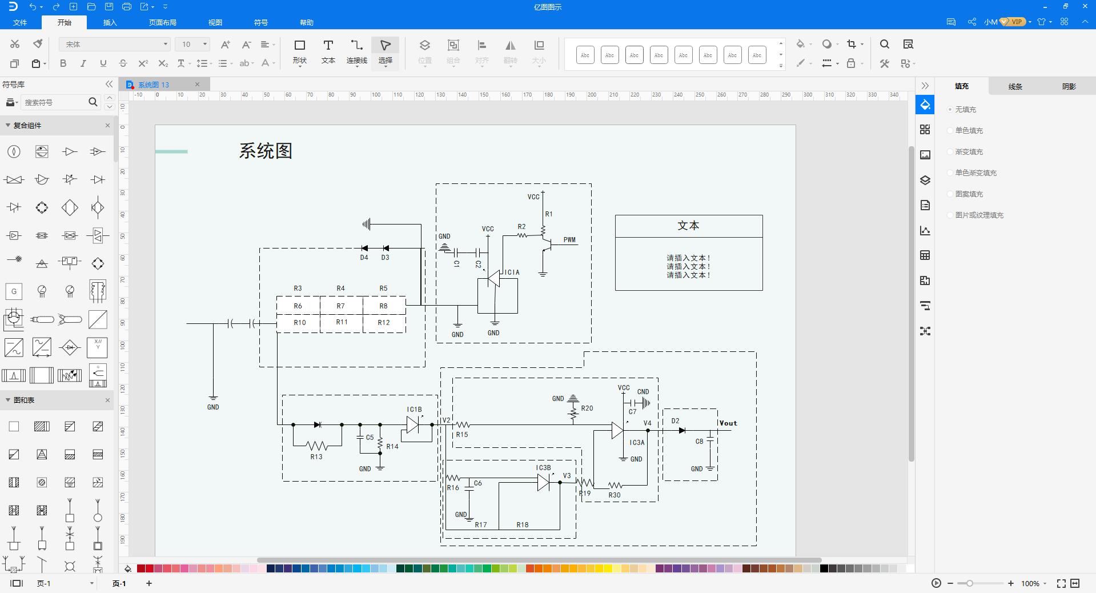Collapse the 复合组件 symbol section
1096x593 pixels.
7,125
